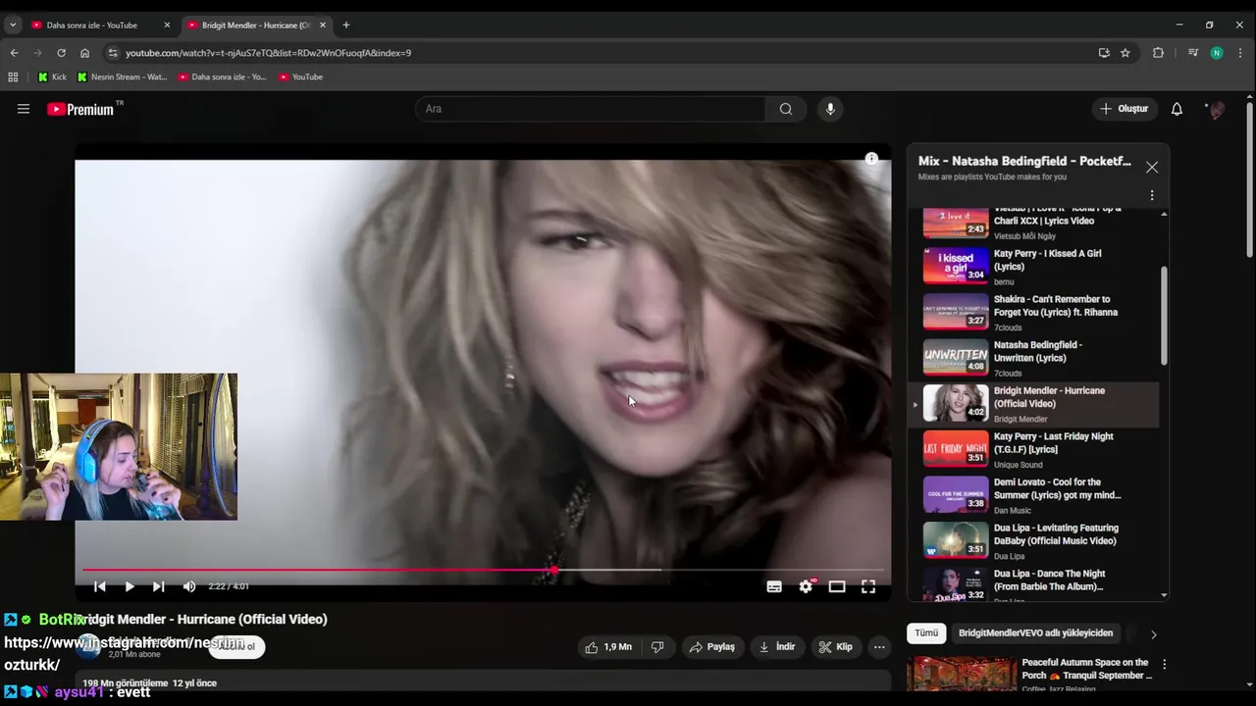Create a clip with Klip button
The width and height of the screenshot is (1256, 706).
tap(835, 647)
